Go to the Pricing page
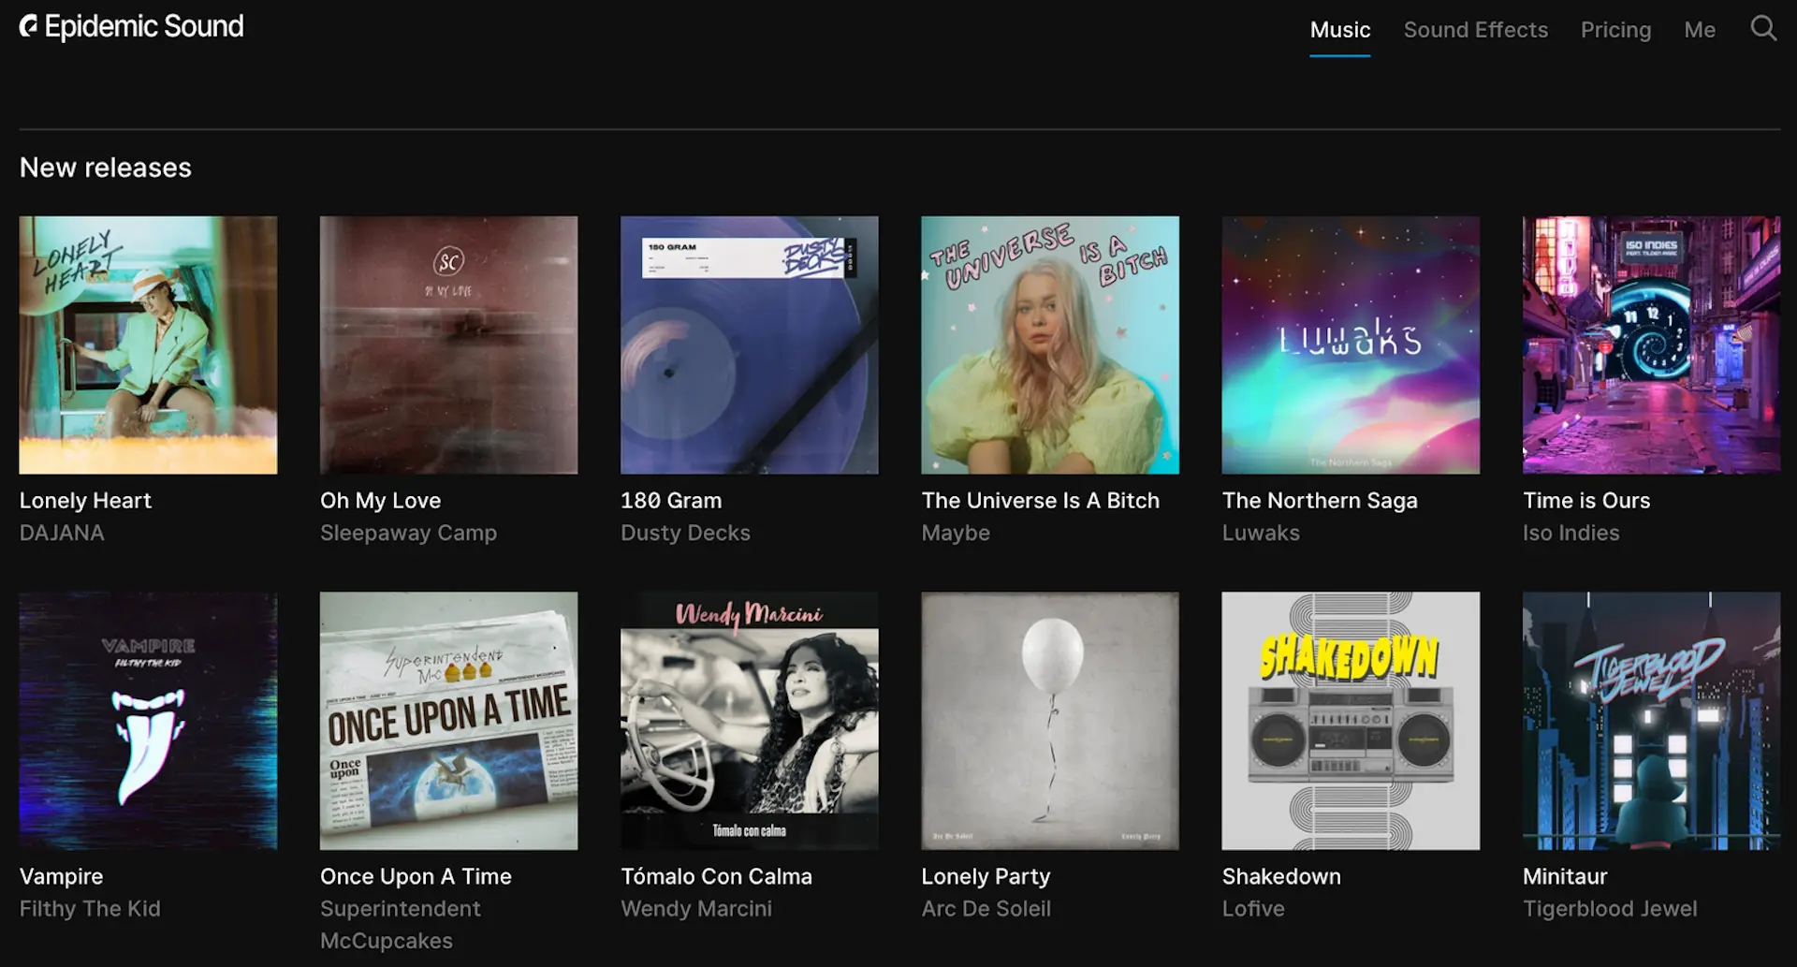1797x967 pixels. (1616, 30)
